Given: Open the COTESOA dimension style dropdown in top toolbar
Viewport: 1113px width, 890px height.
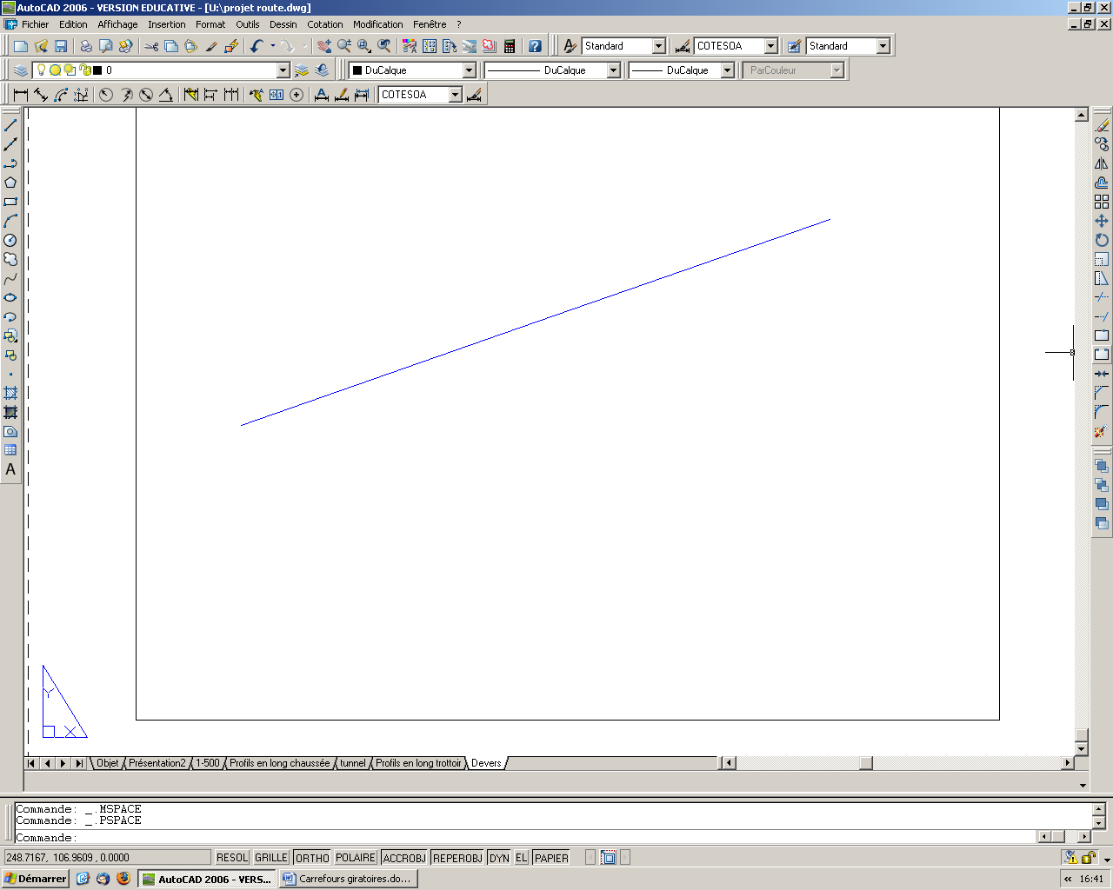Looking at the screenshot, I should (x=771, y=46).
